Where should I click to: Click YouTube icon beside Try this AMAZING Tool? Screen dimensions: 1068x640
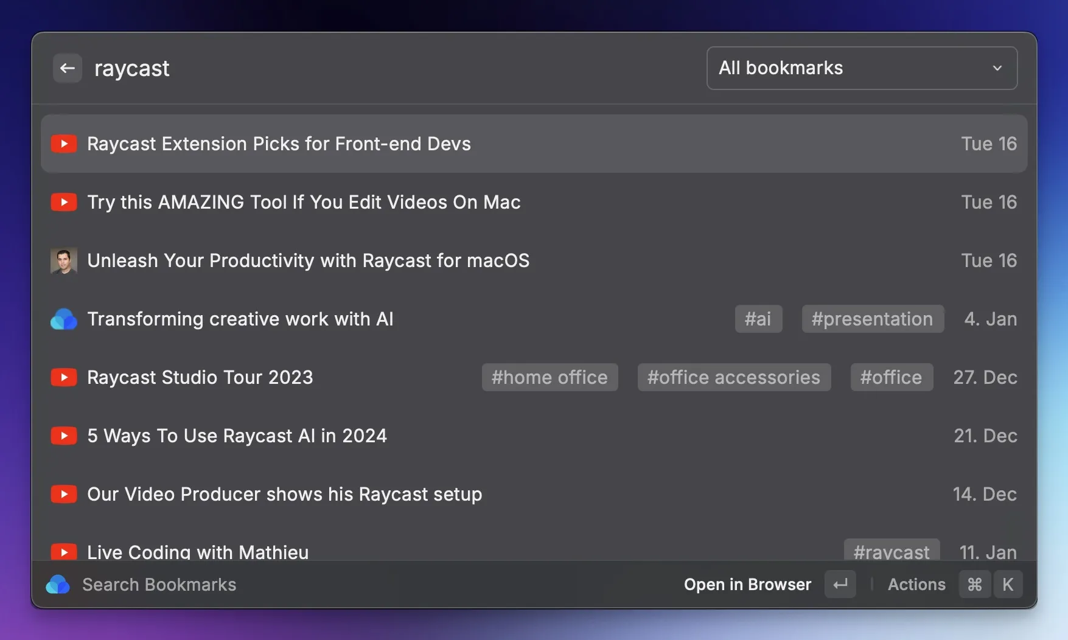[64, 202]
